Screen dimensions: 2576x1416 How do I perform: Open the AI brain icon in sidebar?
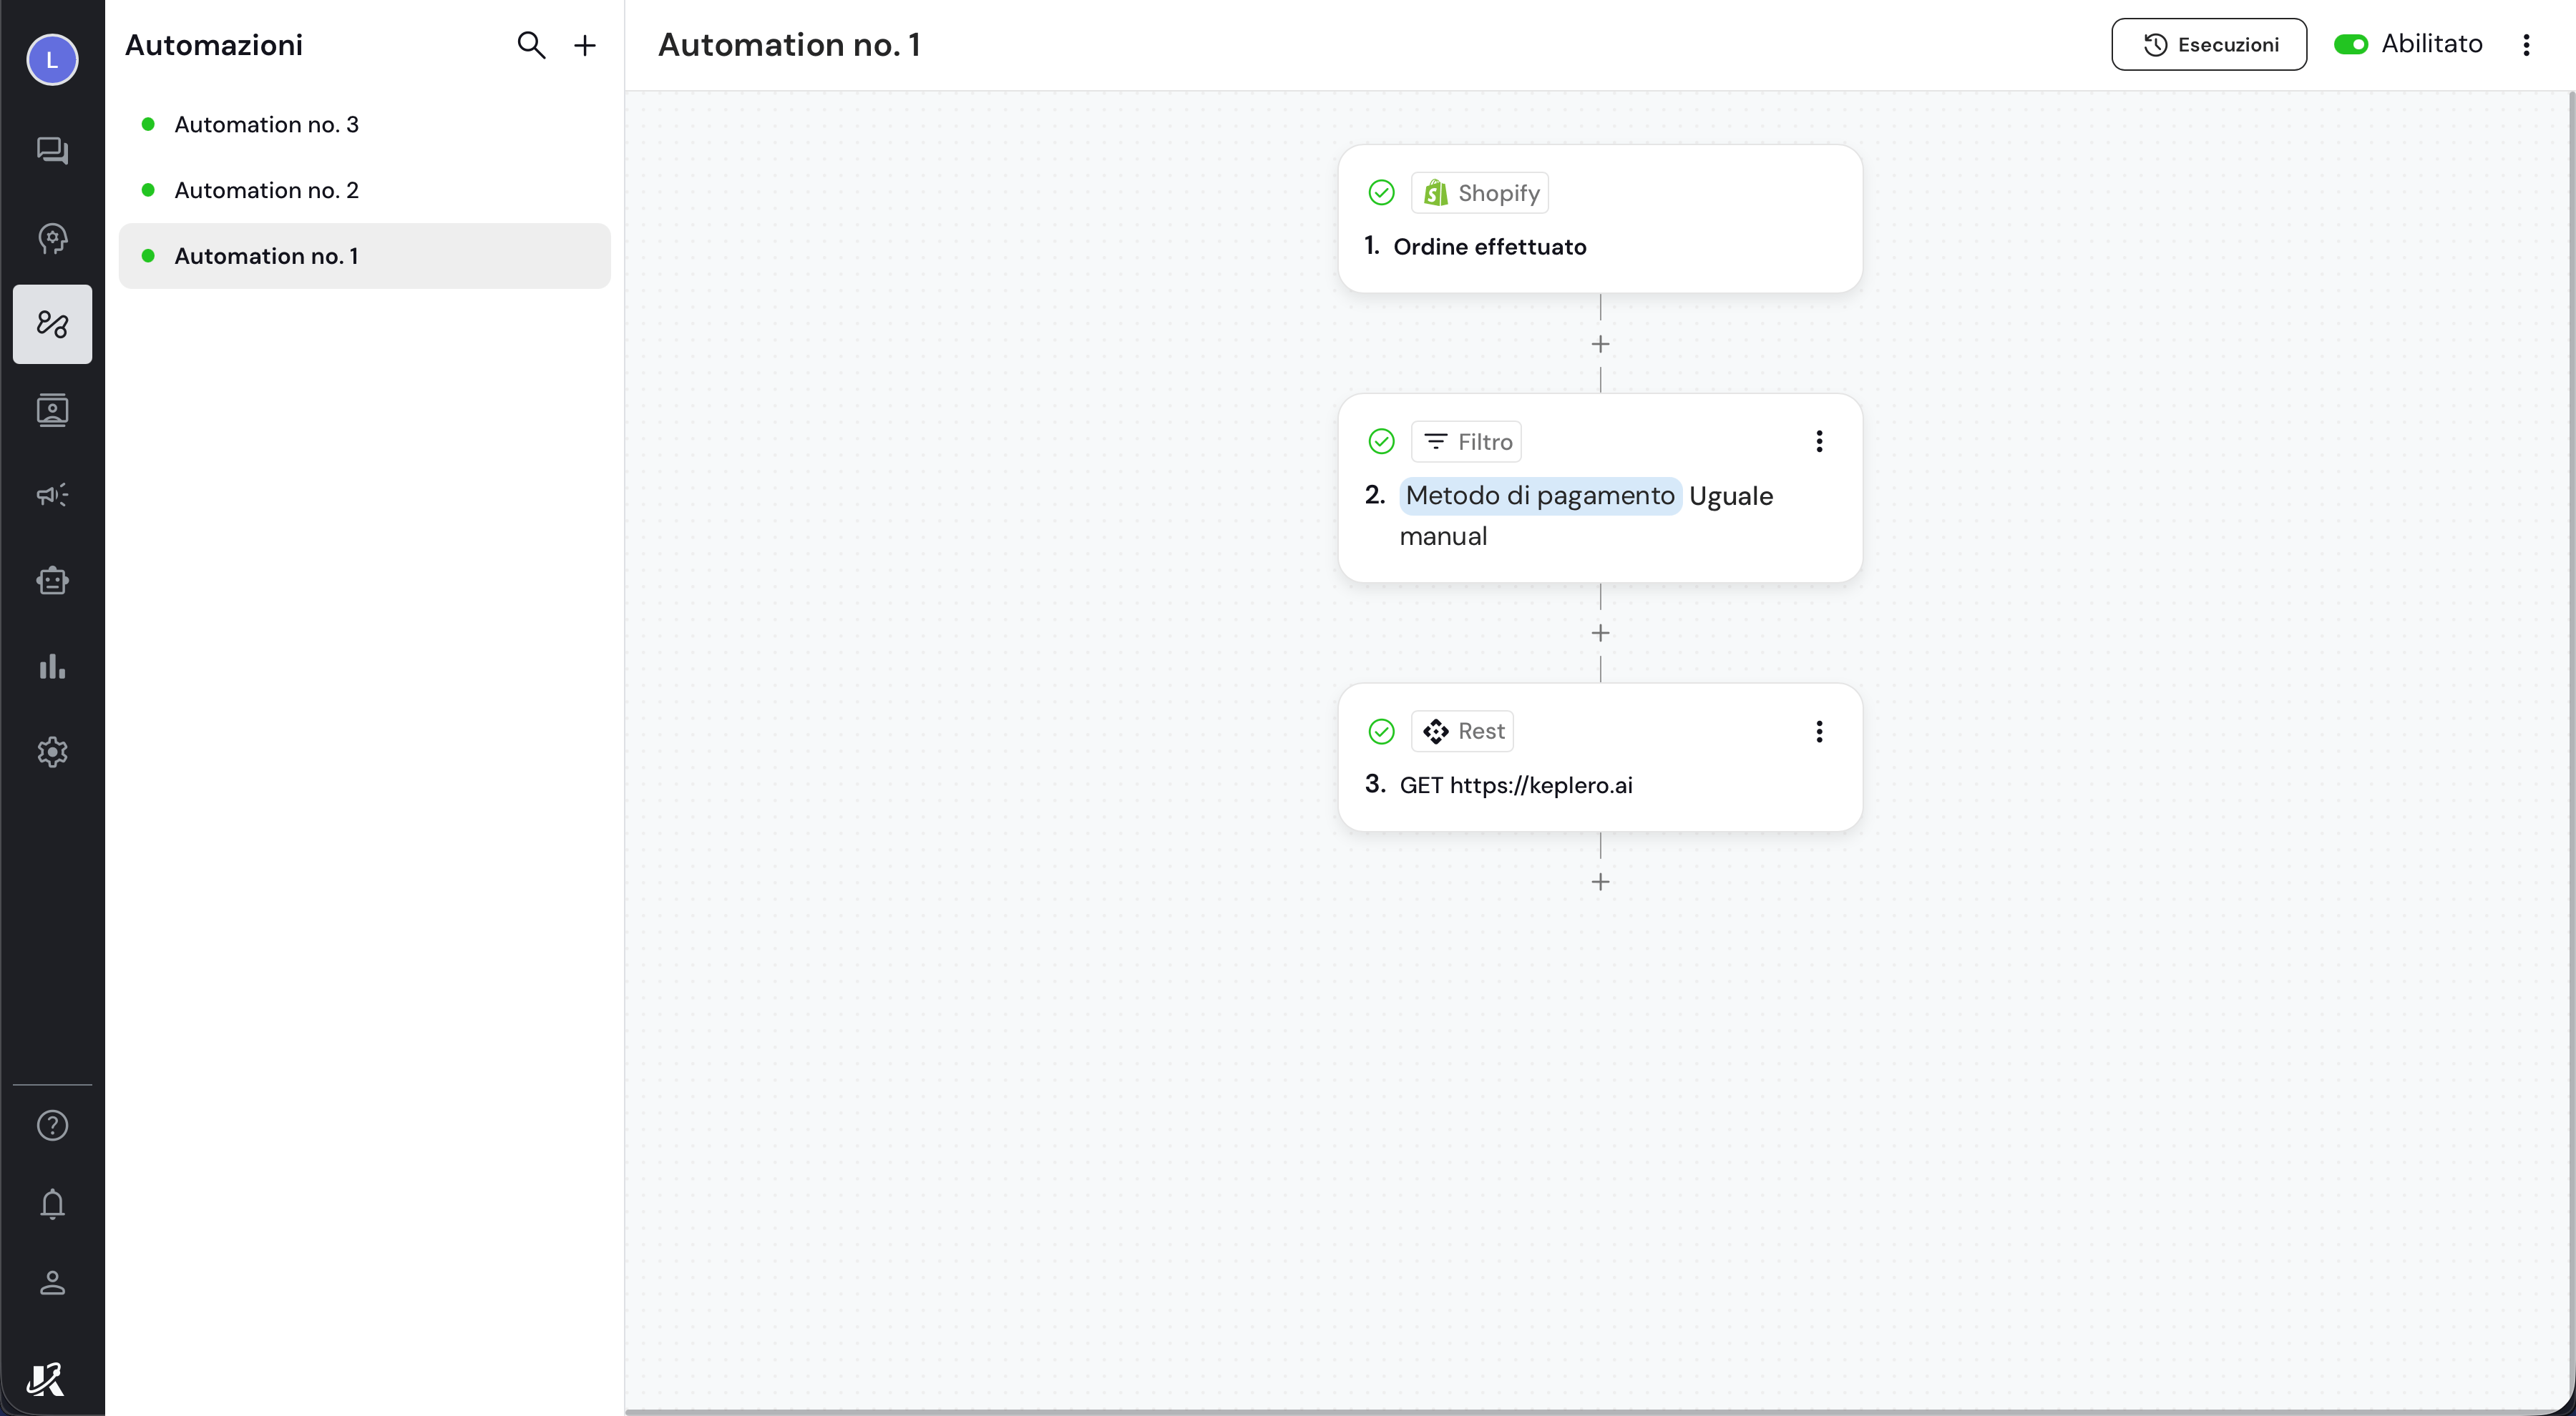(52, 238)
